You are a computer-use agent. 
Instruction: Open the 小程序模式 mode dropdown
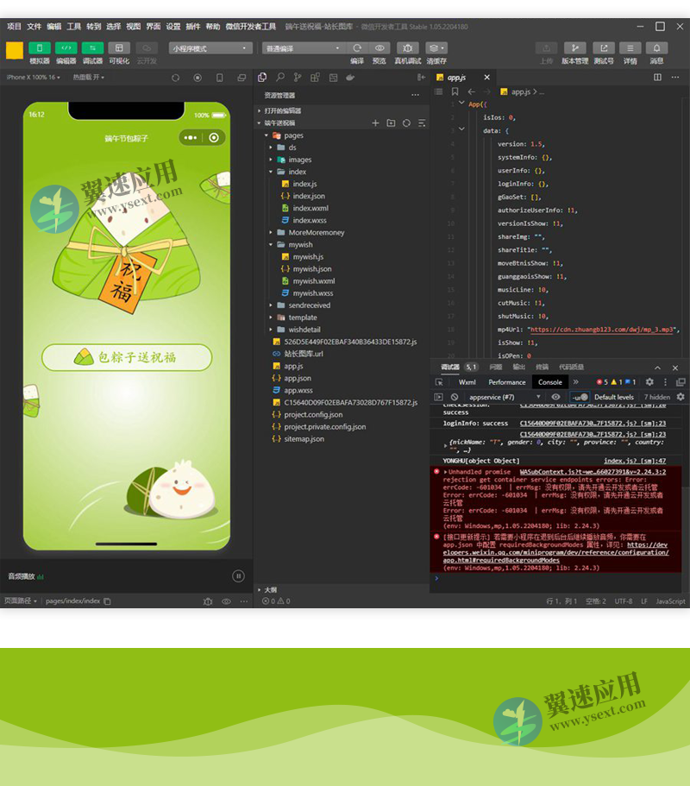point(210,48)
